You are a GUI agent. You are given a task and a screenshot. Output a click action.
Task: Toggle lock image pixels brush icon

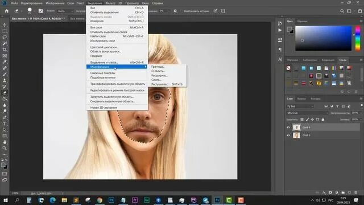point(307,120)
